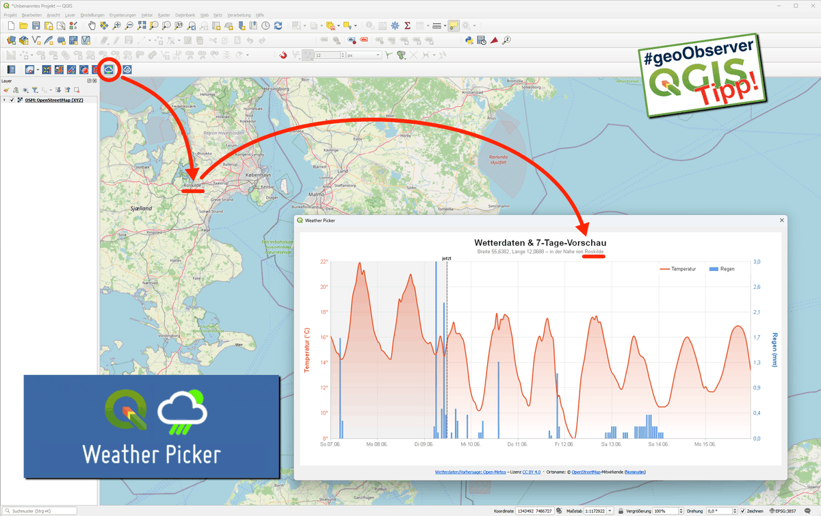Image resolution: width=821 pixels, height=516 pixels.
Task: Open statistical summary Sigma icon
Action: 408,25
